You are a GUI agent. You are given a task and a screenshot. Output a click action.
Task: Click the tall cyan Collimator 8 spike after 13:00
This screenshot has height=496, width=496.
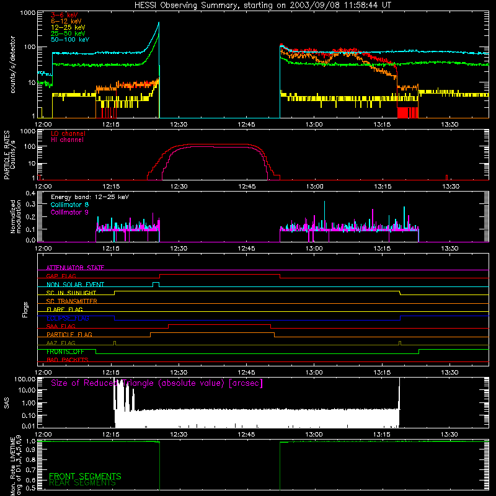[x=324, y=215]
